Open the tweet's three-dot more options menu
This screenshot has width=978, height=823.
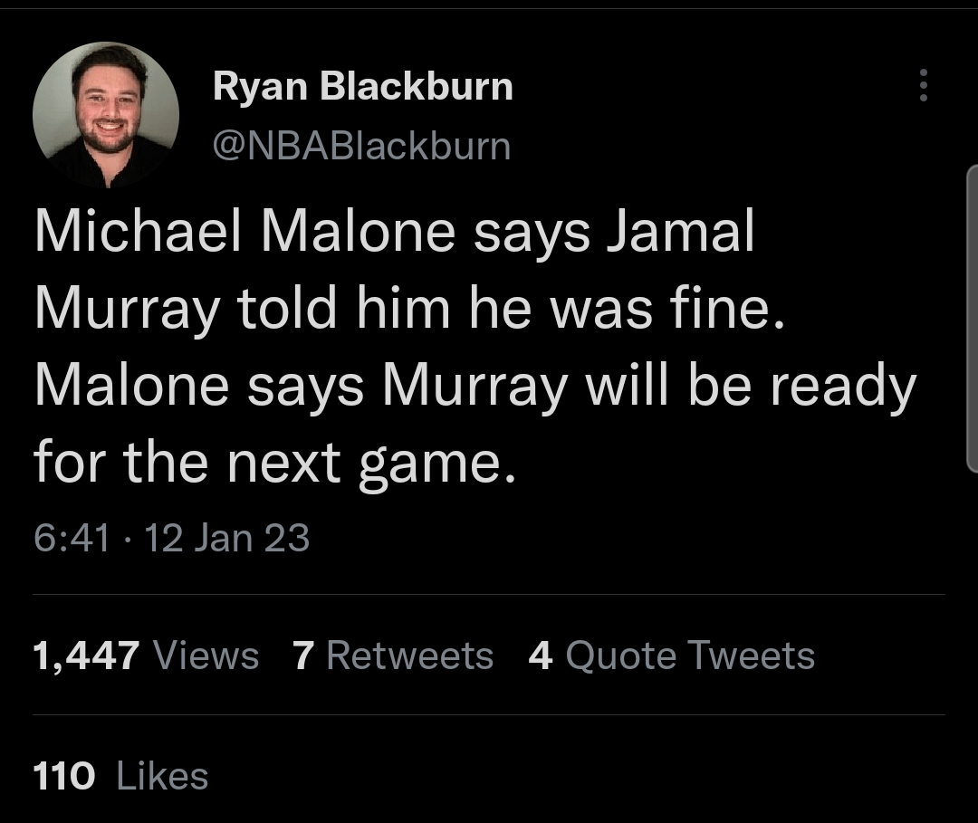(923, 85)
